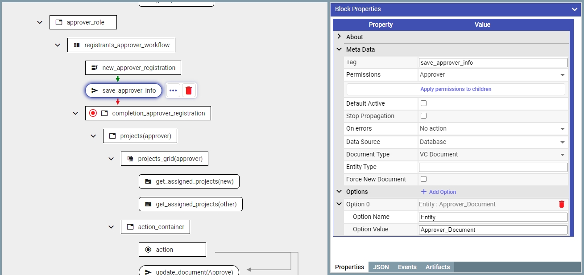Viewport: 584px width, 275px height.
Task: Check the Force New Document checkbox
Action: tap(424, 179)
